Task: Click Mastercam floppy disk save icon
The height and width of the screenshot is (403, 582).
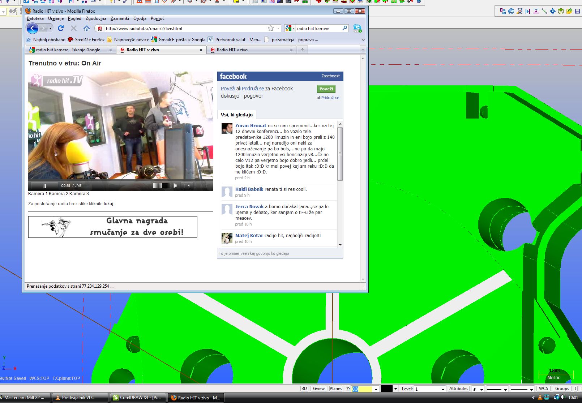Action: [x=577, y=11]
